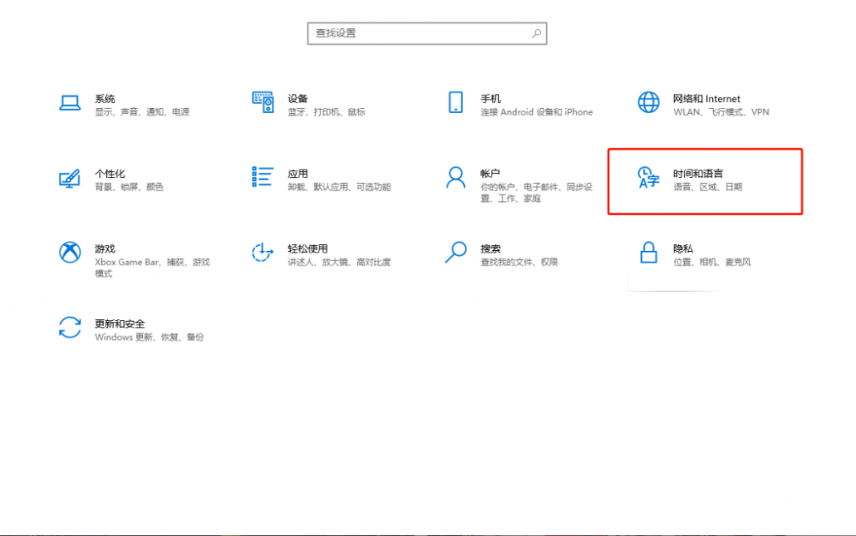Open the 应用 list icon
This screenshot has width=856, height=536.
(263, 177)
